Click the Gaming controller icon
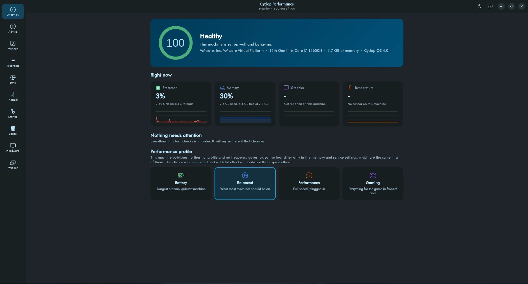528x284 pixels. [x=373, y=175]
